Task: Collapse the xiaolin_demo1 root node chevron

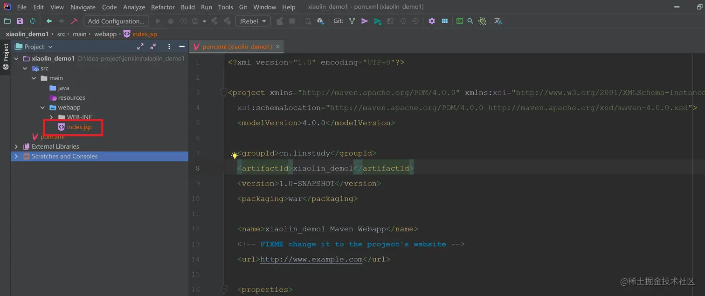Action: 17,59
